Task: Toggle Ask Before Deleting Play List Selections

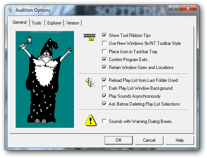Action: [104, 104]
